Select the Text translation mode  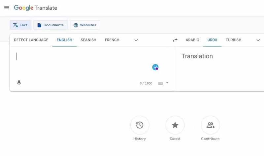[20, 25]
